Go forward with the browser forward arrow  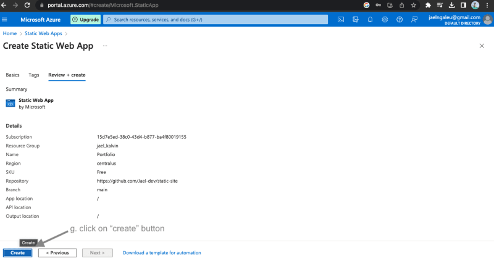(x=15, y=5)
